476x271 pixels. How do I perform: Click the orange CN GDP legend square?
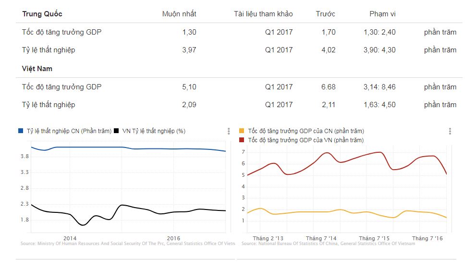(x=242, y=131)
